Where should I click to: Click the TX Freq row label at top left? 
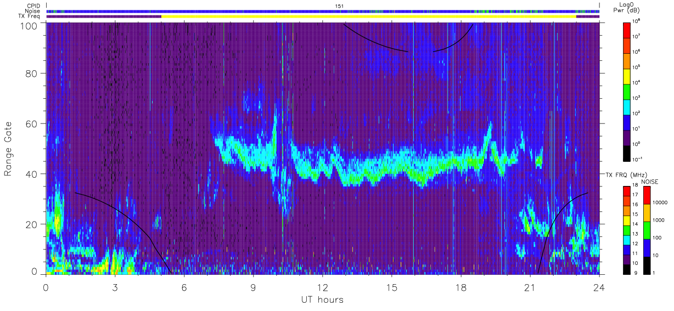tap(30, 16)
